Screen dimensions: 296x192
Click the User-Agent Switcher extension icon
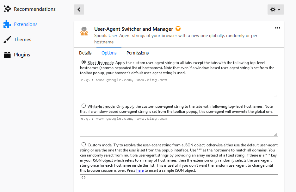pos(84,31)
